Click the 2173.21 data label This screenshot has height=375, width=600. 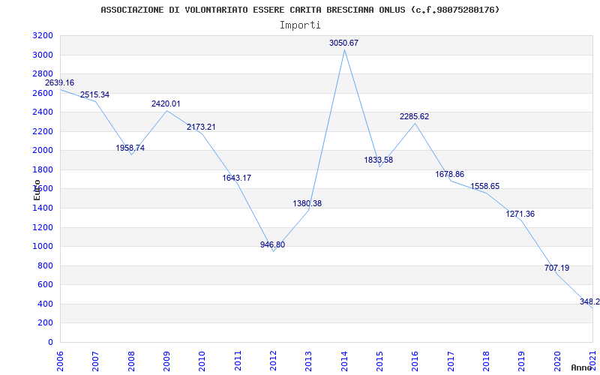pyautogui.click(x=201, y=127)
